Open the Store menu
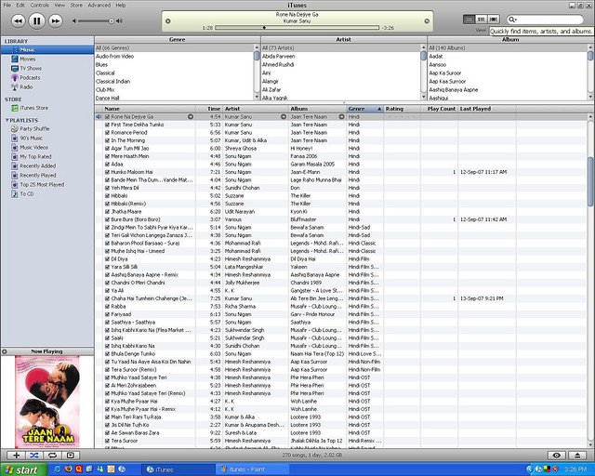Screen dimensions: 595x476 (x=76, y=6)
